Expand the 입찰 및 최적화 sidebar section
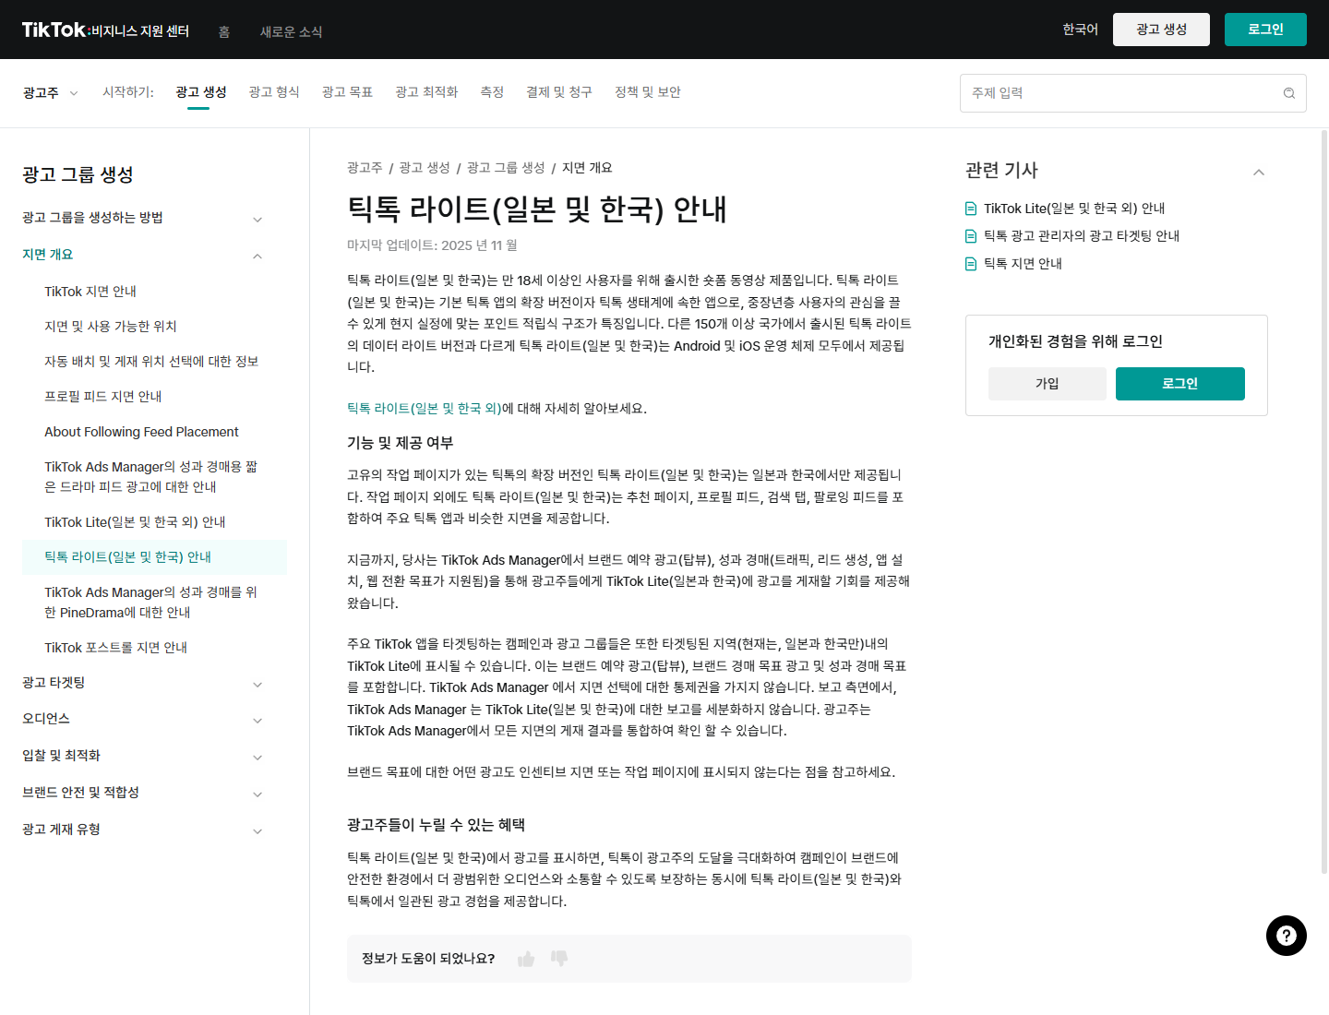 coord(257,757)
